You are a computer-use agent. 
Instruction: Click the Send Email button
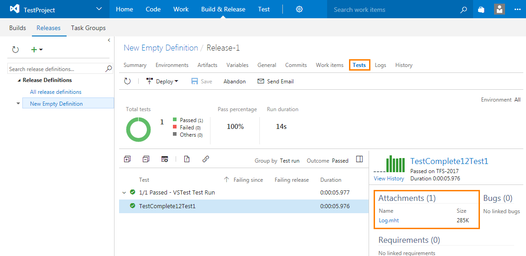[x=276, y=82]
